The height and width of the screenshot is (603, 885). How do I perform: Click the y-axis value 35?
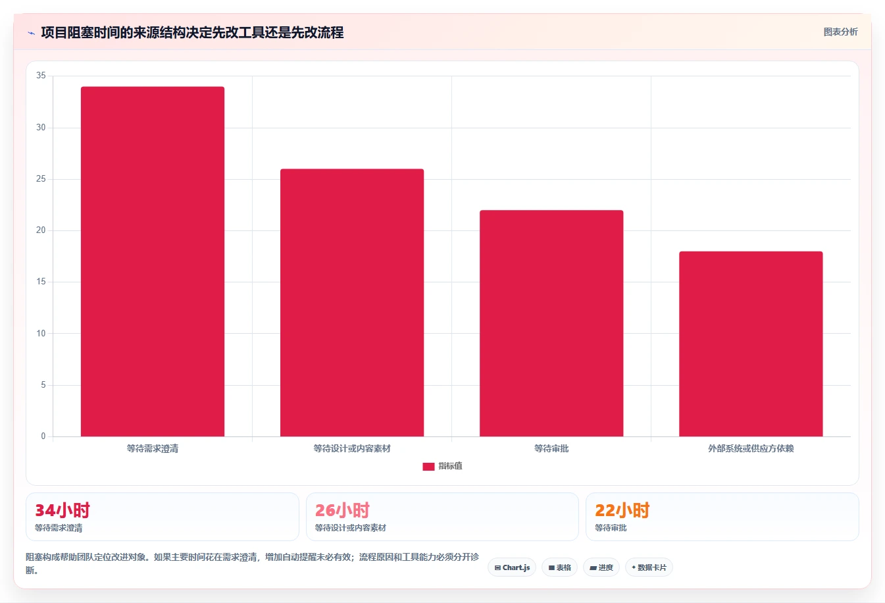coord(41,76)
